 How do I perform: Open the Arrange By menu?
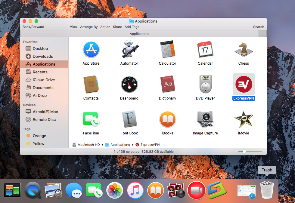click(x=89, y=27)
